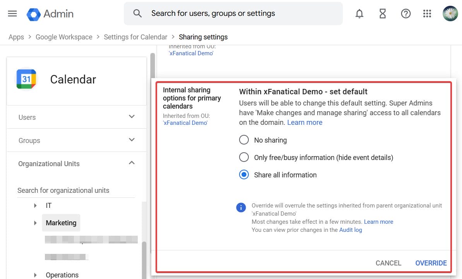
Task: Click the Calendar title text
Action: click(x=73, y=79)
